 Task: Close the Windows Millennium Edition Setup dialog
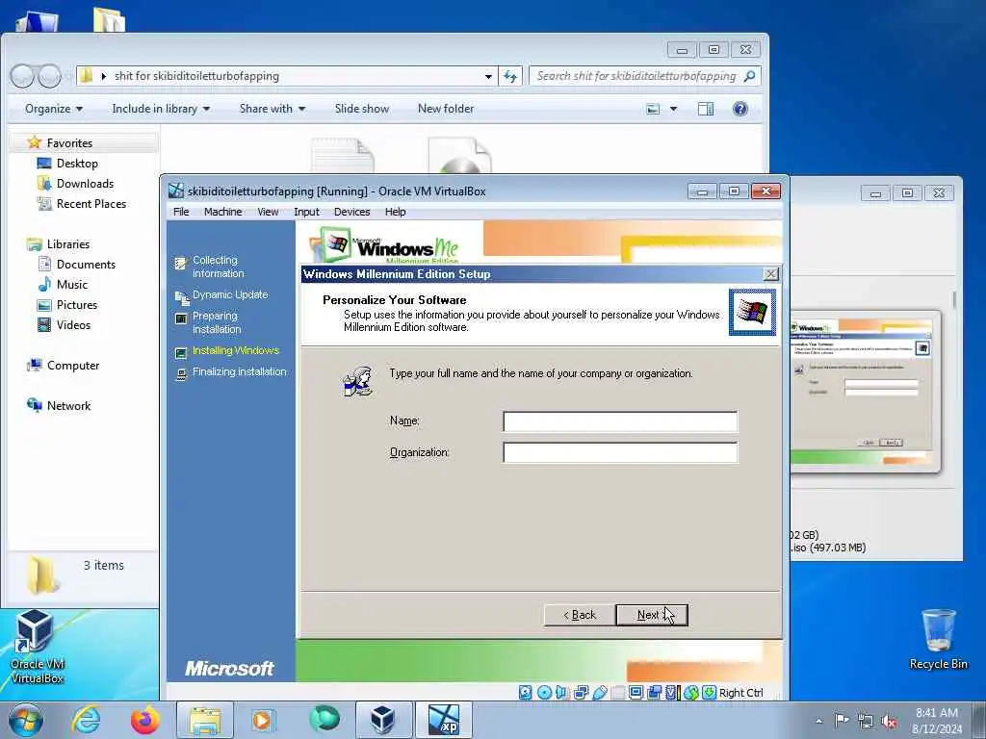[770, 274]
